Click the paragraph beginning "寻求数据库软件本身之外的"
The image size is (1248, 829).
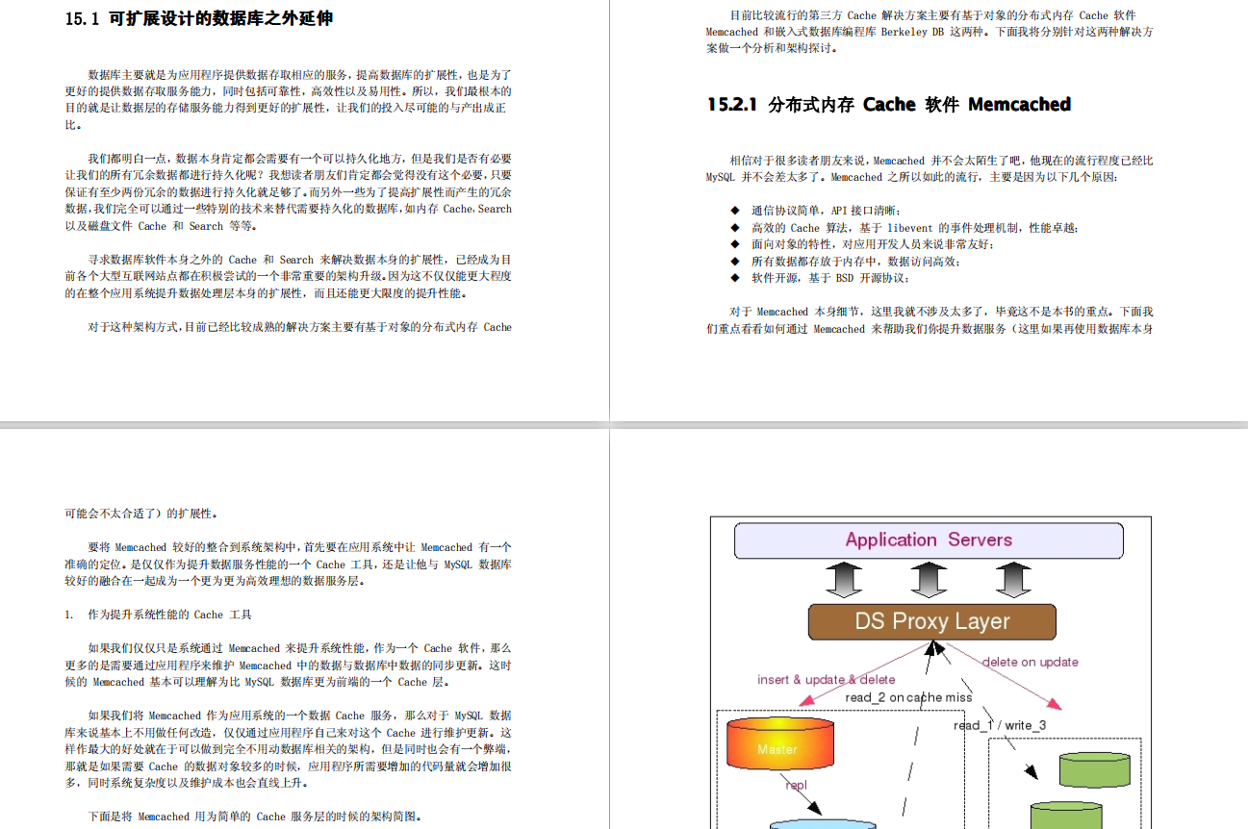tap(288, 277)
